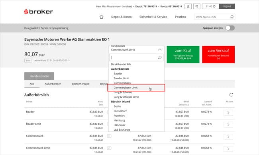Pick Lang & Schwarz Limit option
The image size is (259, 155).
click(x=126, y=97)
